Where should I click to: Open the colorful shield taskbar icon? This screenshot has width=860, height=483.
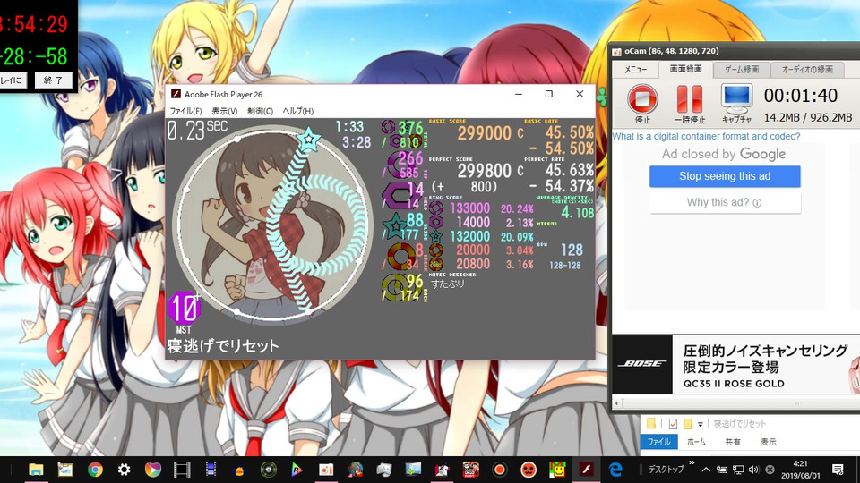(x=153, y=470)
